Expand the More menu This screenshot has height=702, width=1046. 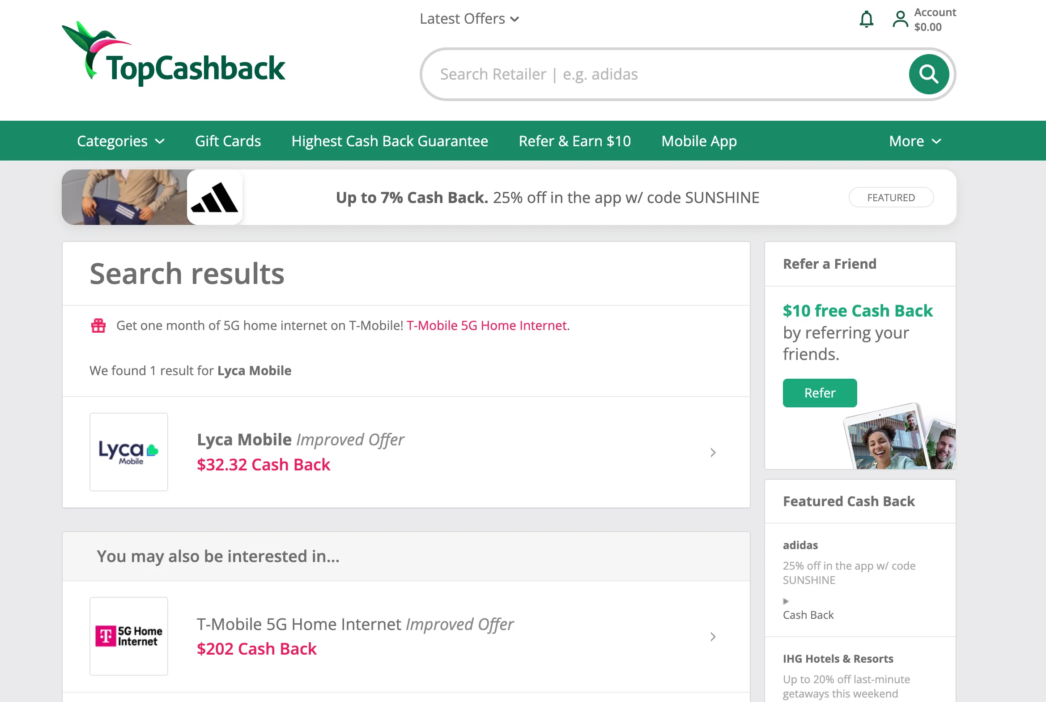pos(915,141)
